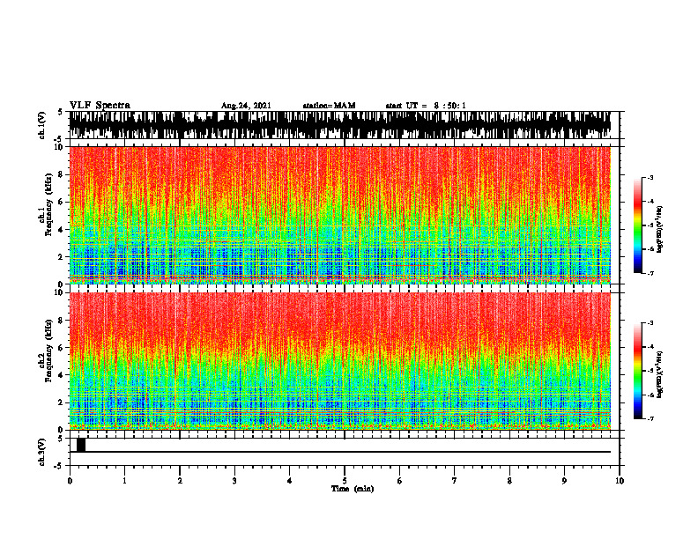Image resolution: width=698 pixels, height=539 pixels.
Task: Click the "station=MAM" header label
Action: [329, 106]
